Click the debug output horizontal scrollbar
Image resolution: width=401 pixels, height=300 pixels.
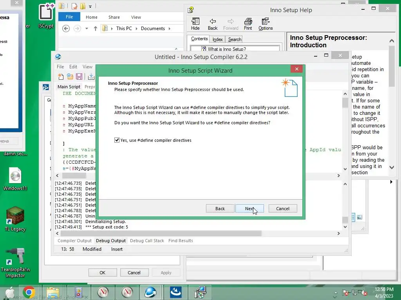click(161, 233)
